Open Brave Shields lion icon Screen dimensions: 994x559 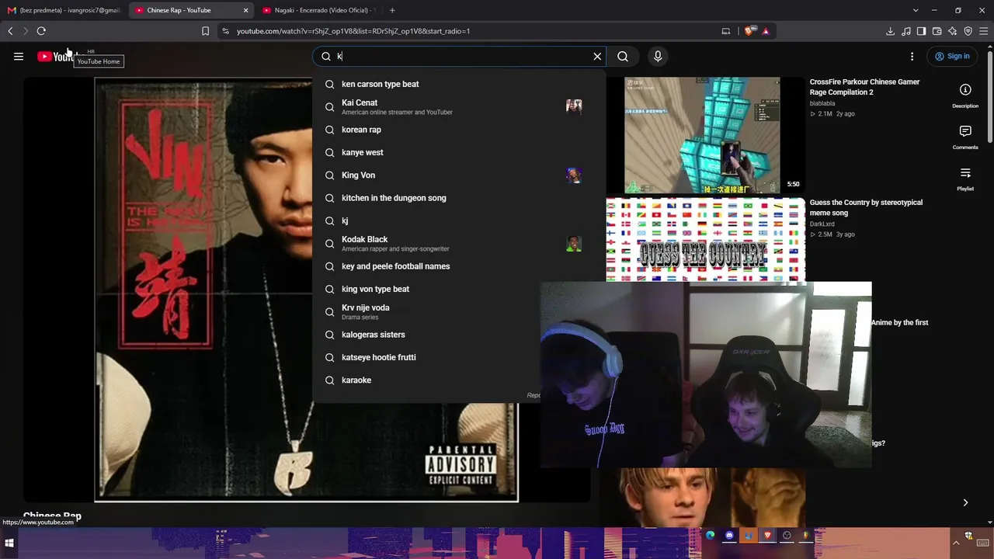point(749,31)
